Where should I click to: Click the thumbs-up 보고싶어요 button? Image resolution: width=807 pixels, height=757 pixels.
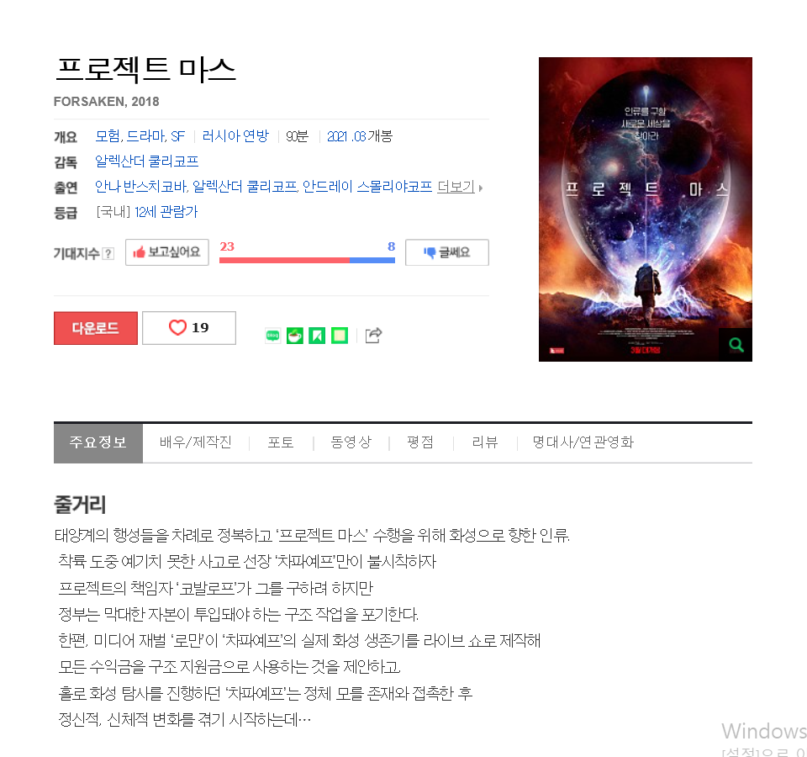167,252
